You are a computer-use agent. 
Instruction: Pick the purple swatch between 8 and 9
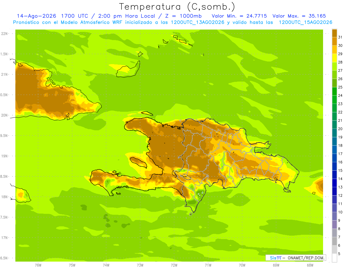334,225
